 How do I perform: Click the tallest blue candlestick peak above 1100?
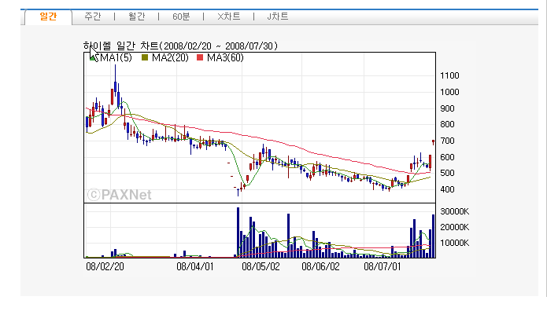click(x=116, y=79)
